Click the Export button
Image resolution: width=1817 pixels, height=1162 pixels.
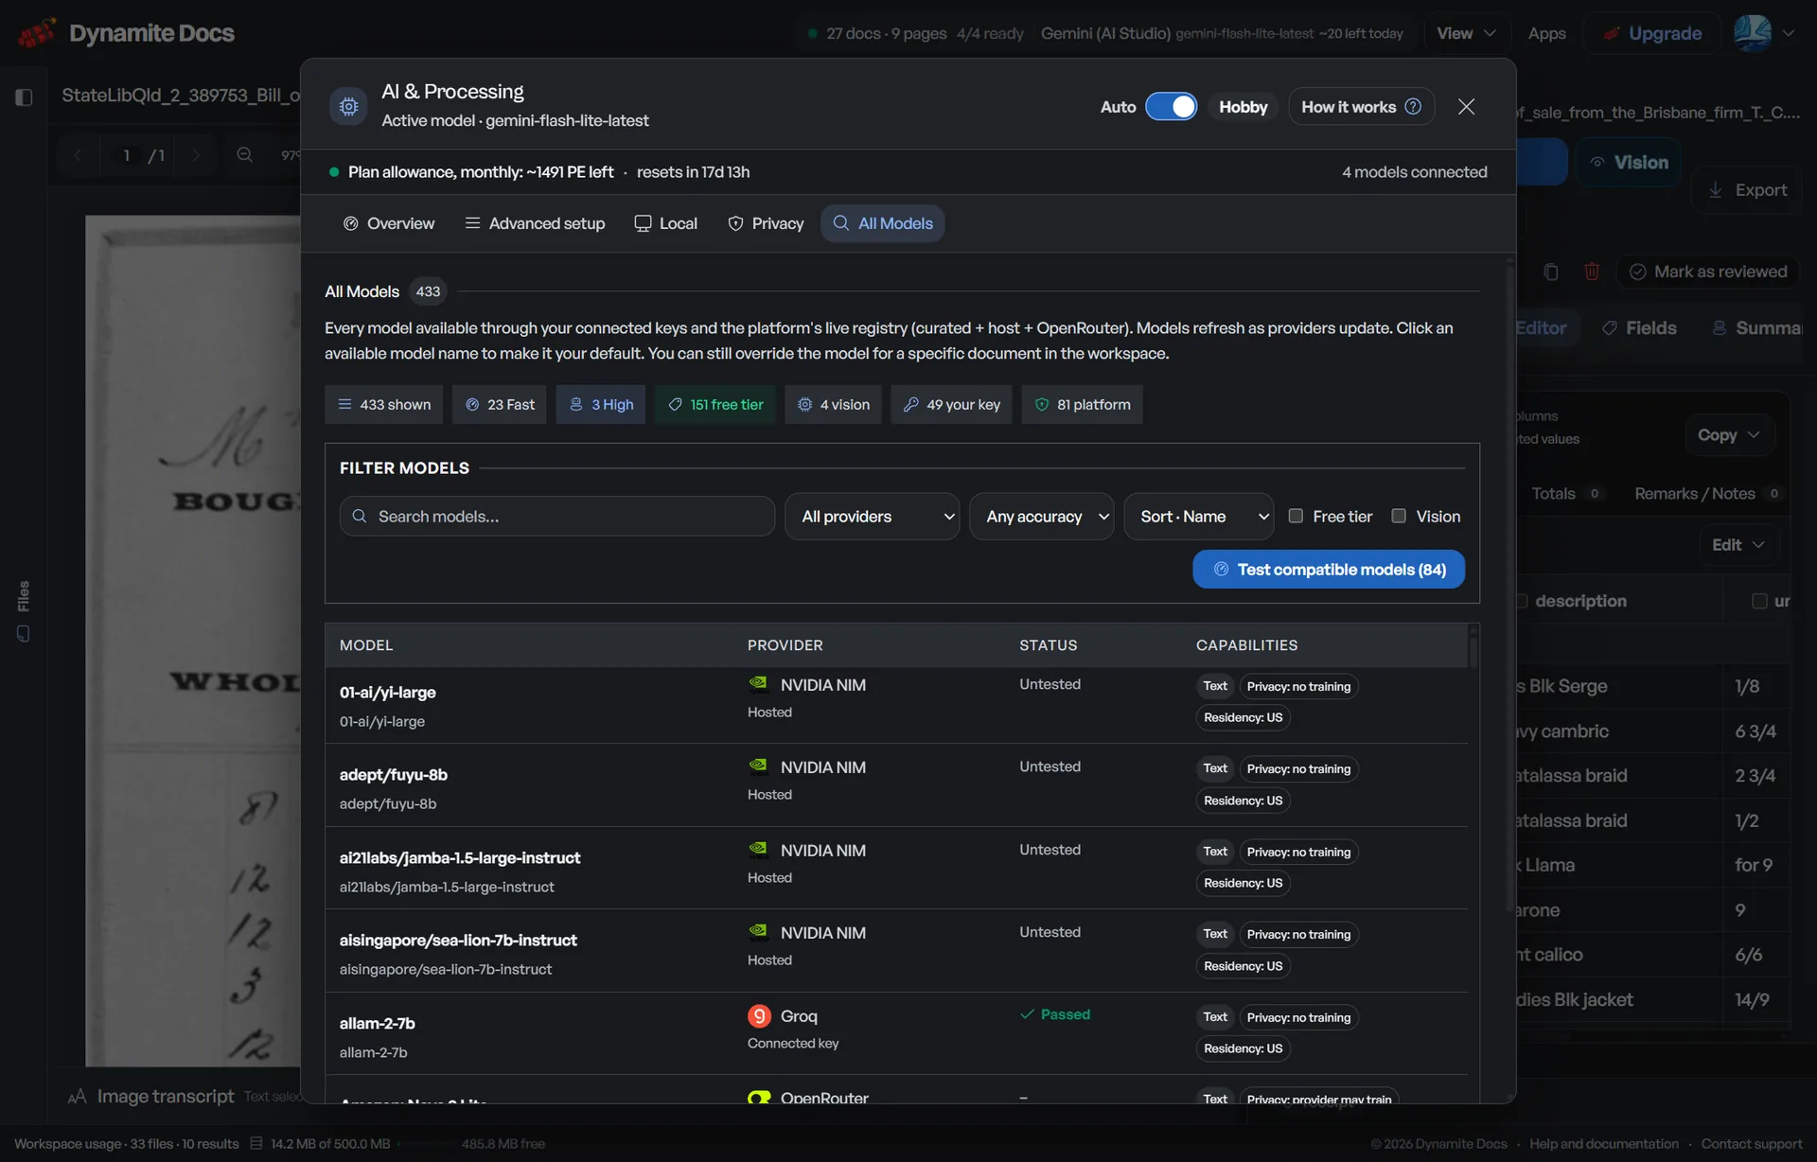1747,190
